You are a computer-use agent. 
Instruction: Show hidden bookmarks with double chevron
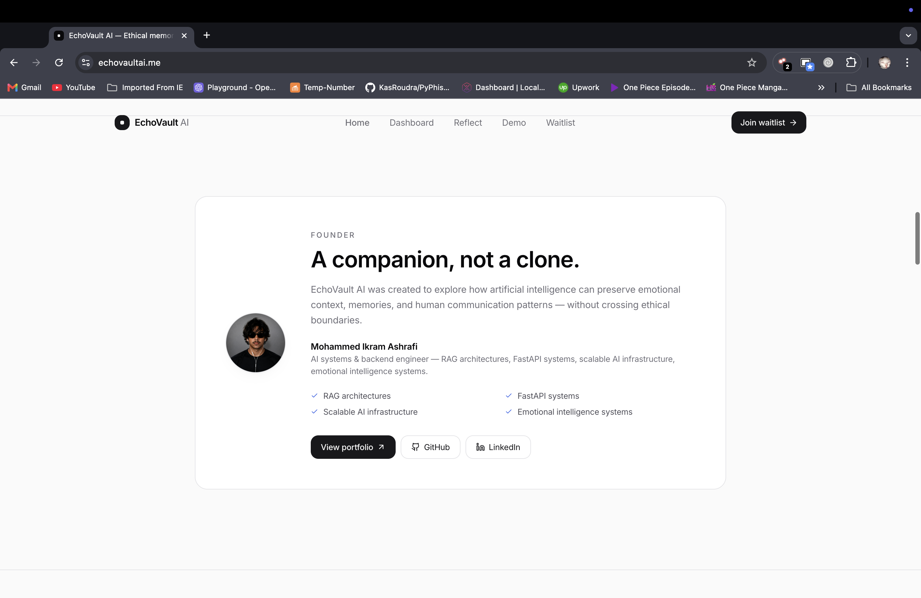point(821,88)
